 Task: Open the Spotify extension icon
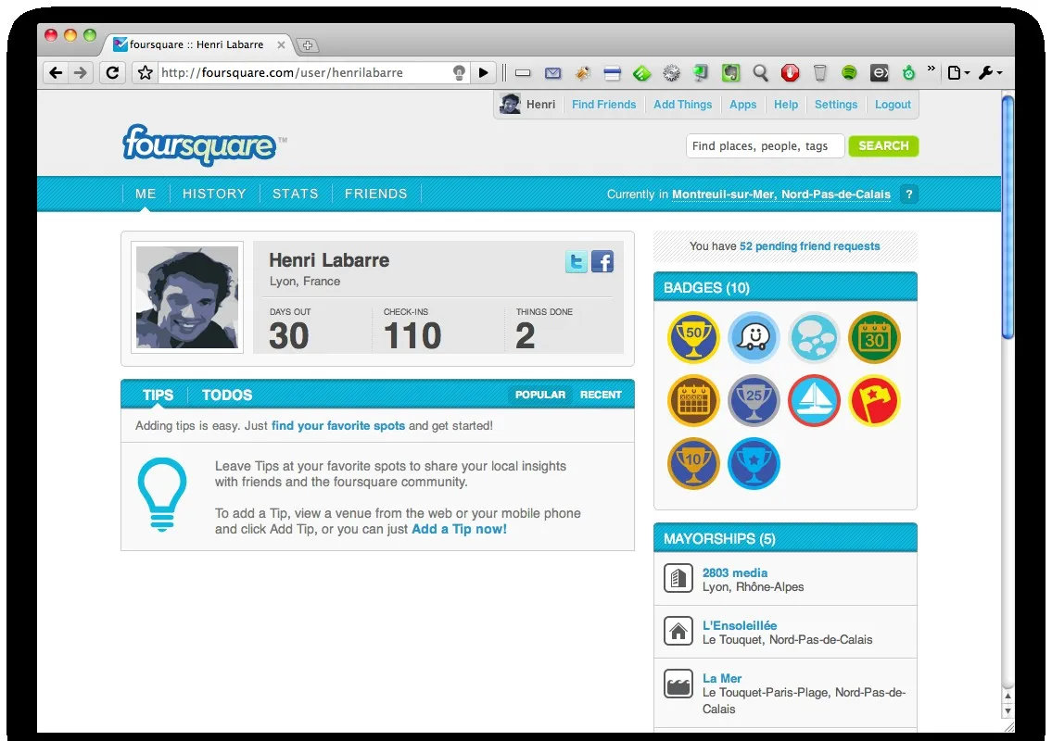click(x=849, y=72)
